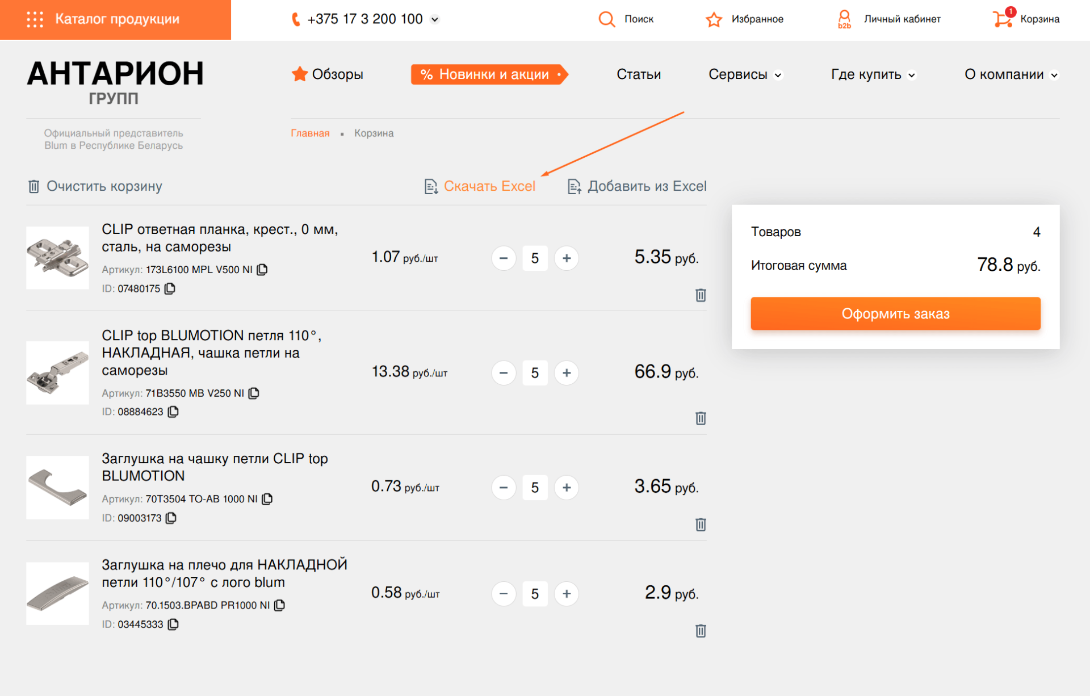
Task: Increase quantity of Заглушка на чашку
Action: 567,488
